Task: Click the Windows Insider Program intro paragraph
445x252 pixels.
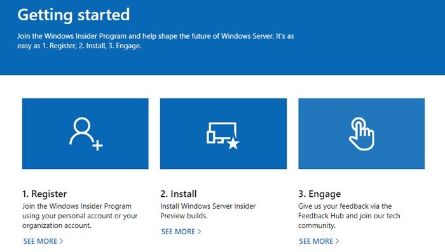Action: [x=156, y=41]
